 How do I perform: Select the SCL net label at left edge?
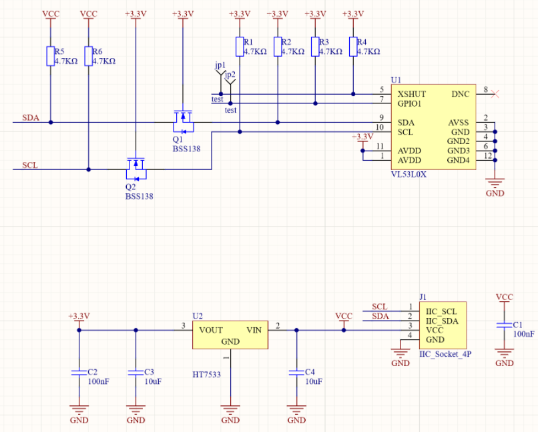coord(31,165)
